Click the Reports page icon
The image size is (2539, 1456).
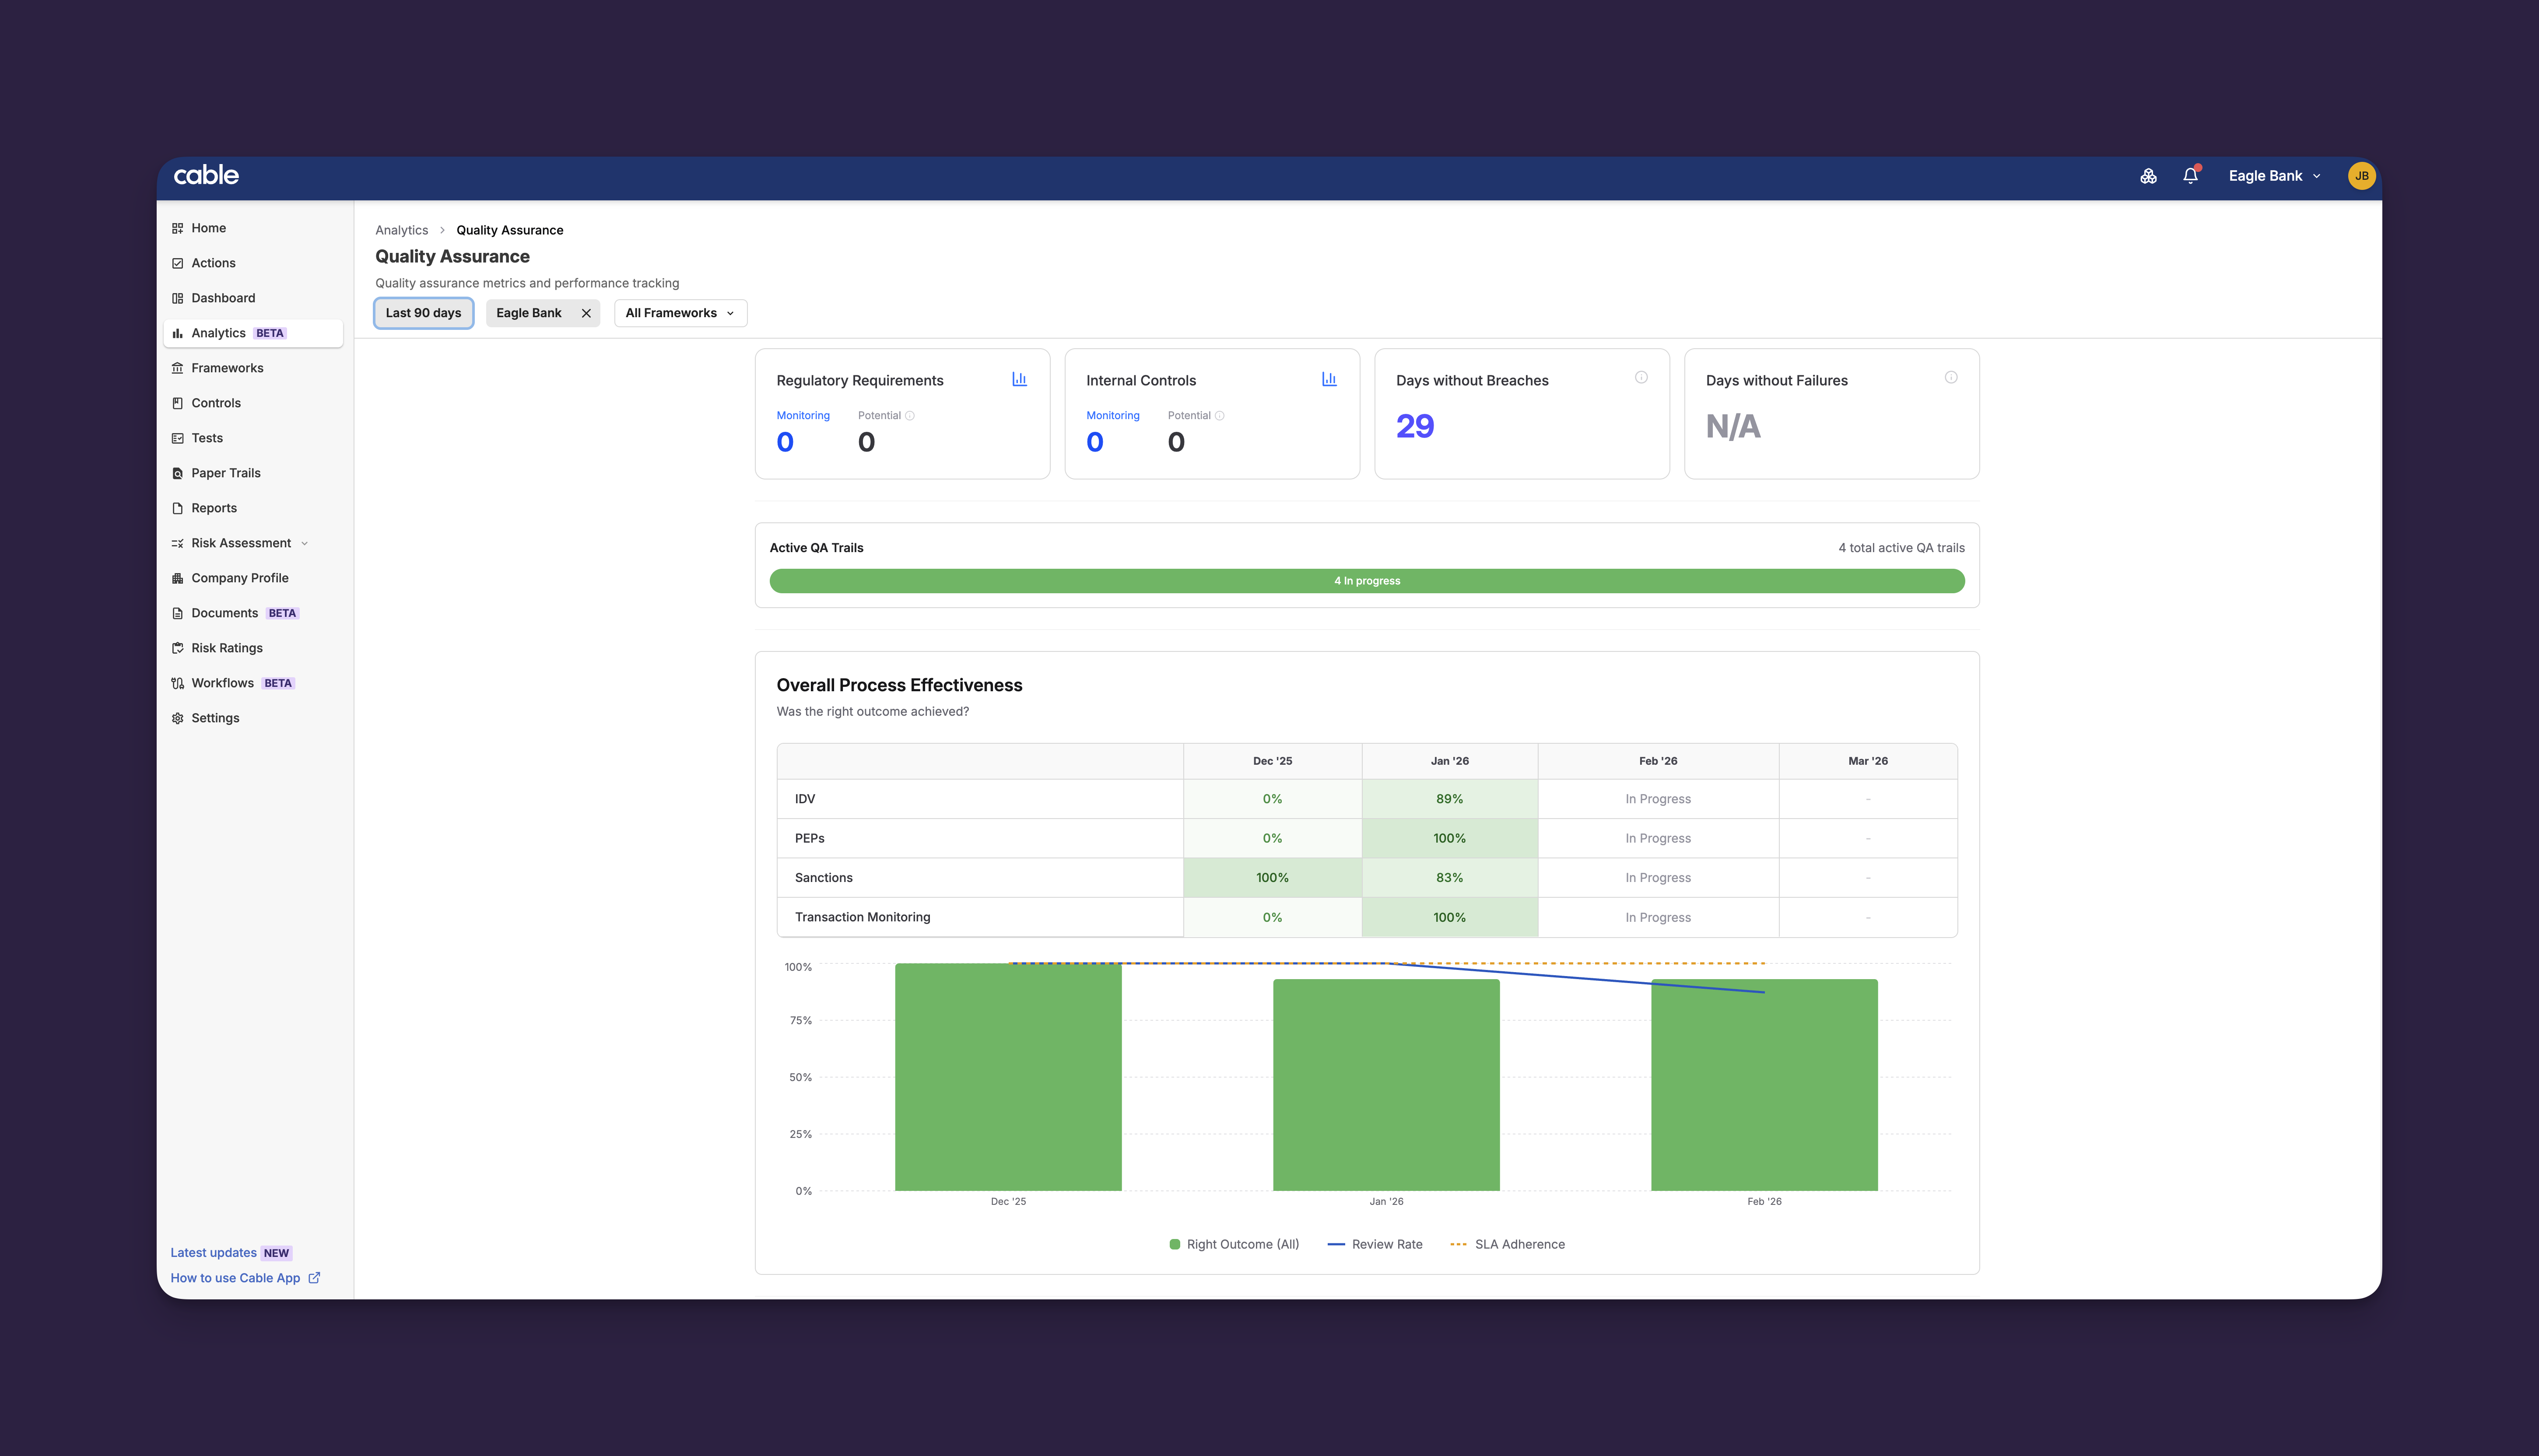coord(177,508)
